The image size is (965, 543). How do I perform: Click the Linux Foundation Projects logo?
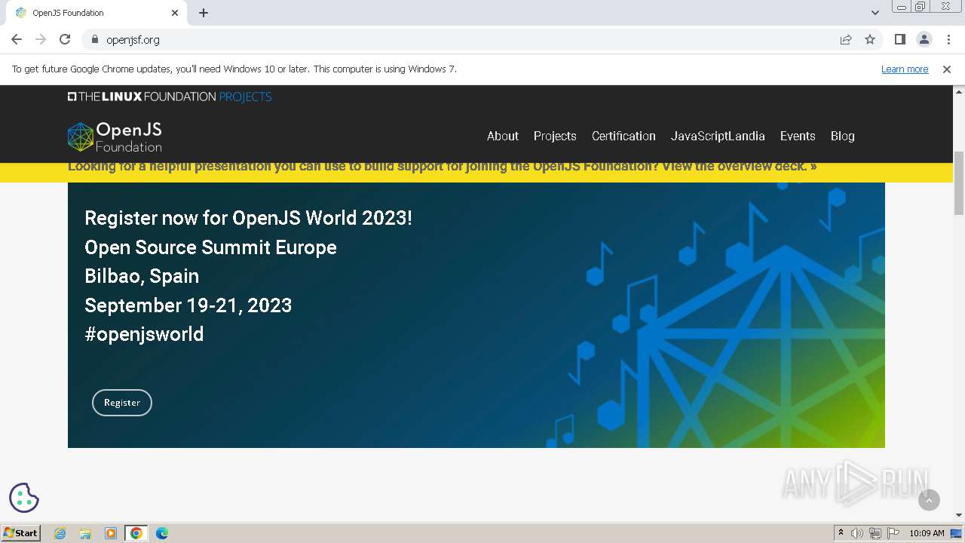pyautogui.click(x=170, y=97)
